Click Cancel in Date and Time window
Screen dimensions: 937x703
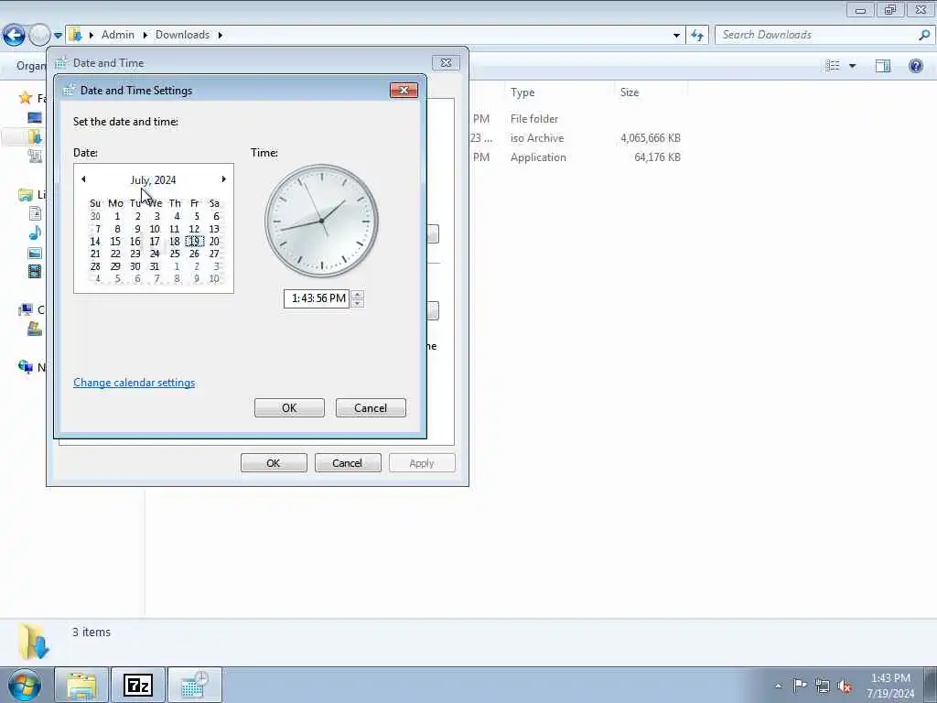pos(348,462)
